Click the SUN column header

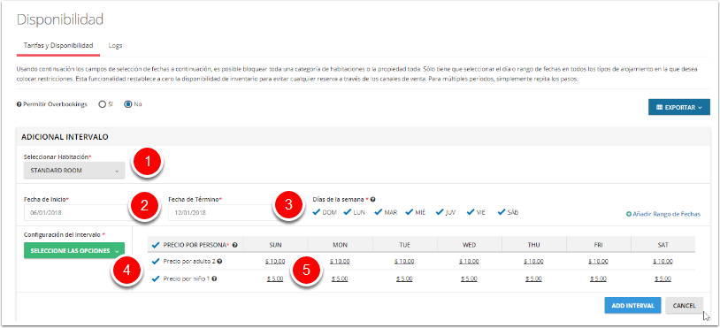pyautogui.click(x=275, y=245)
